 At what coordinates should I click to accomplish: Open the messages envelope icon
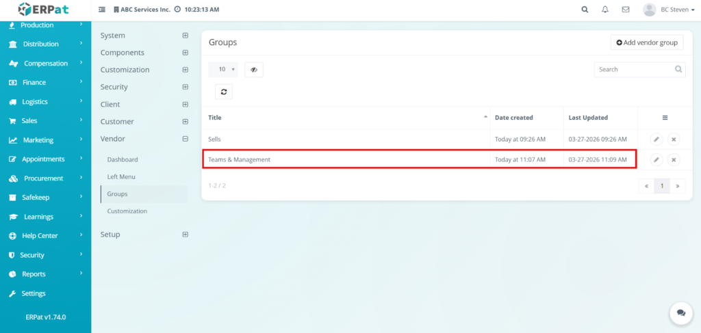[625, 10]
